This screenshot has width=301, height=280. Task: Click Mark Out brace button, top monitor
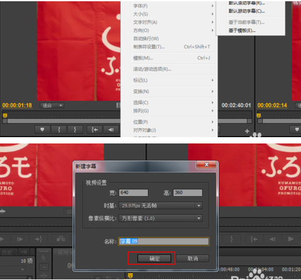click(75, 130)
